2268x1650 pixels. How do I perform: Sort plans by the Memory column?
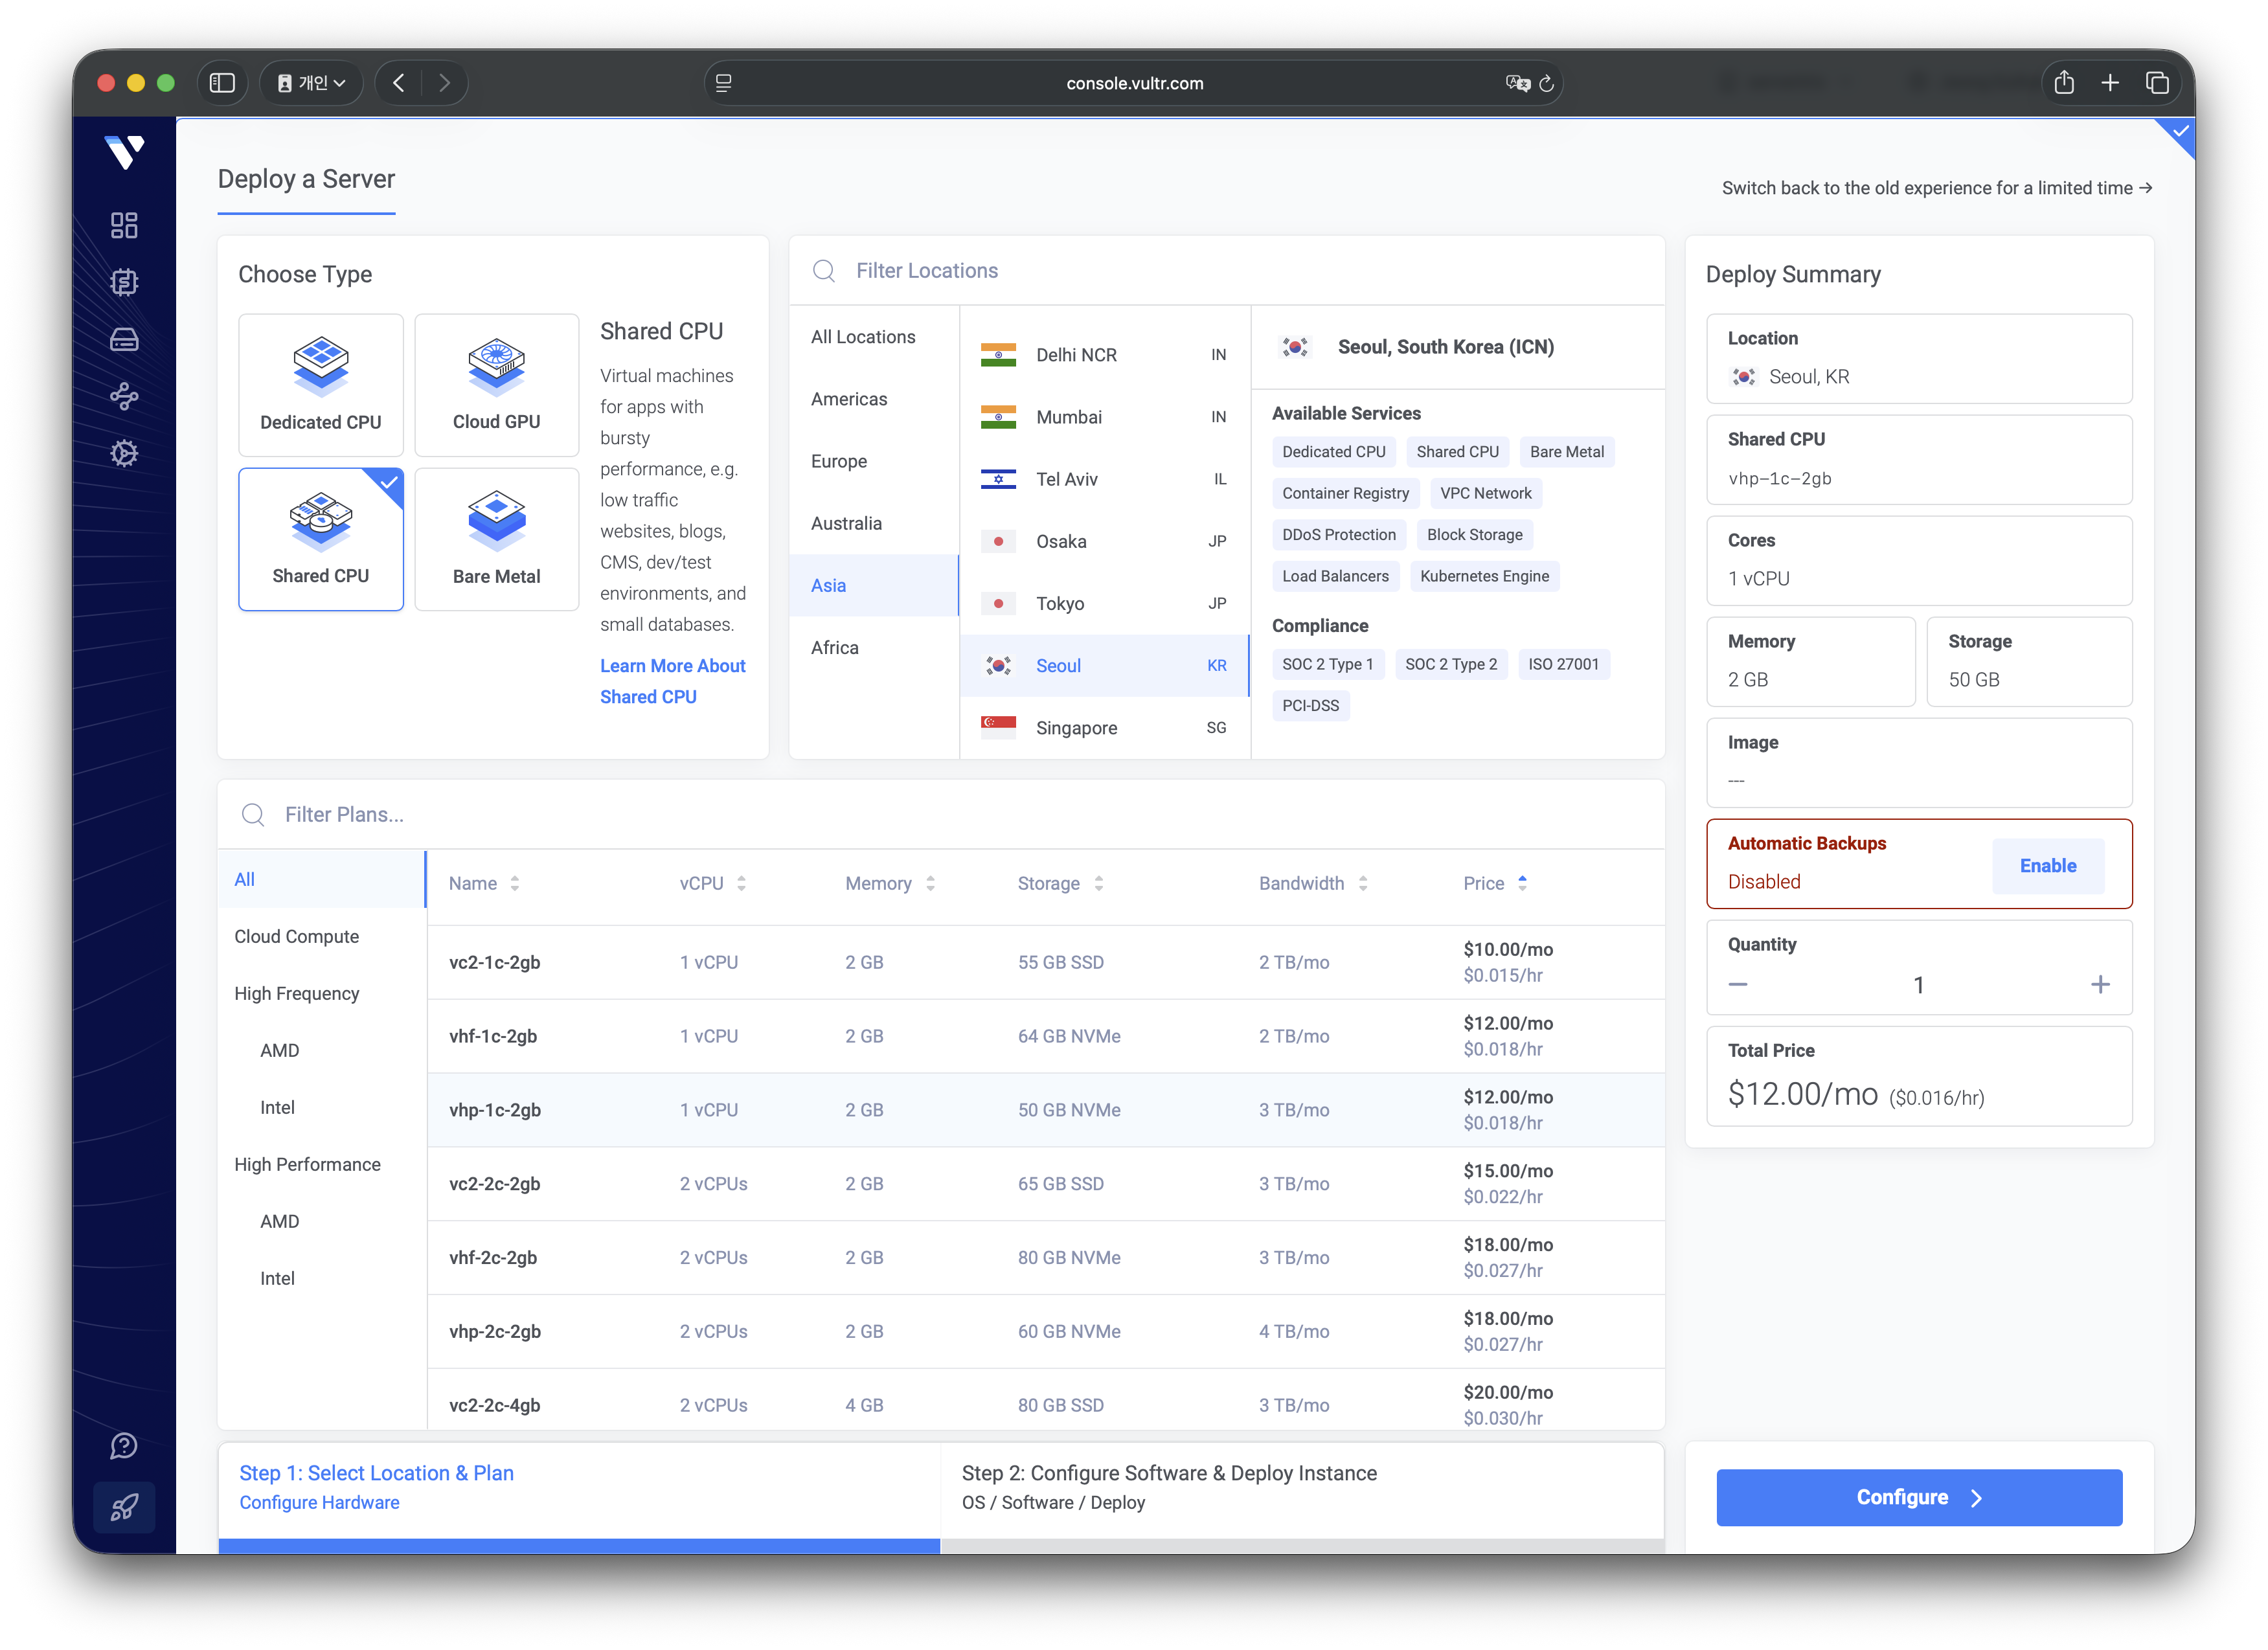[x=890, y=884]
